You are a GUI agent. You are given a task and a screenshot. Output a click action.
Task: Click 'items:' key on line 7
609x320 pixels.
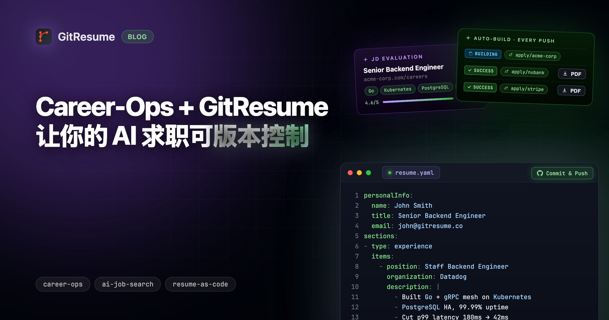click(x=383, y=256)
